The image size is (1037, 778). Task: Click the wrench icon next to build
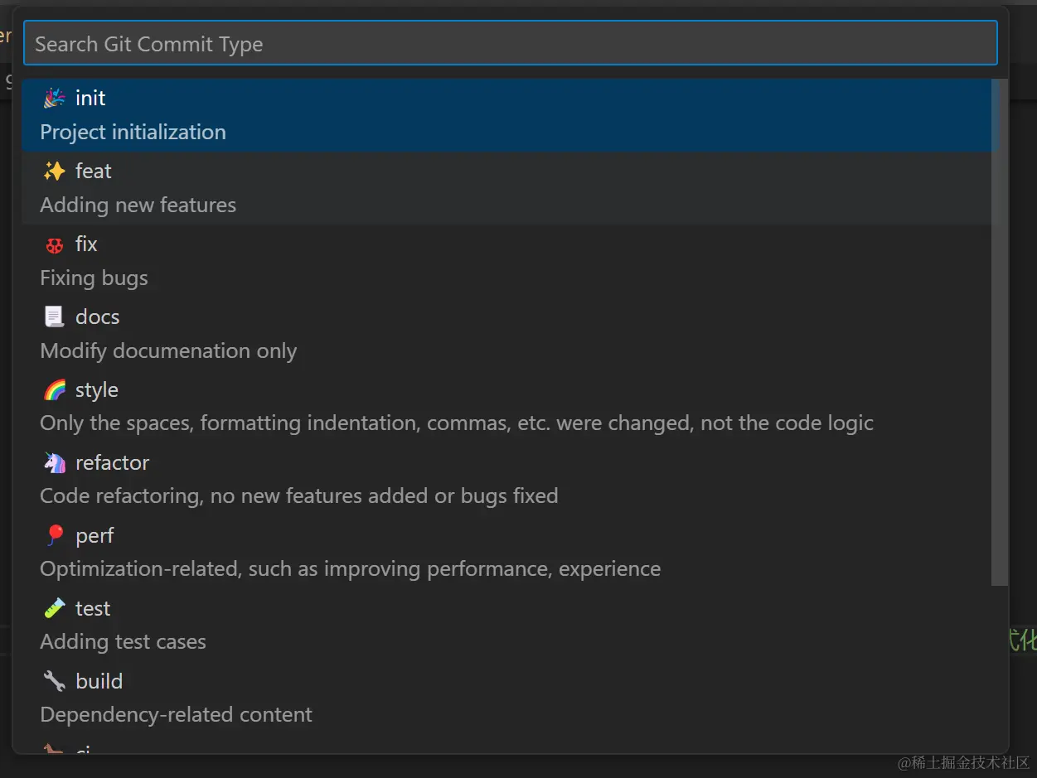pyautogui.click(x=55, y=682)
